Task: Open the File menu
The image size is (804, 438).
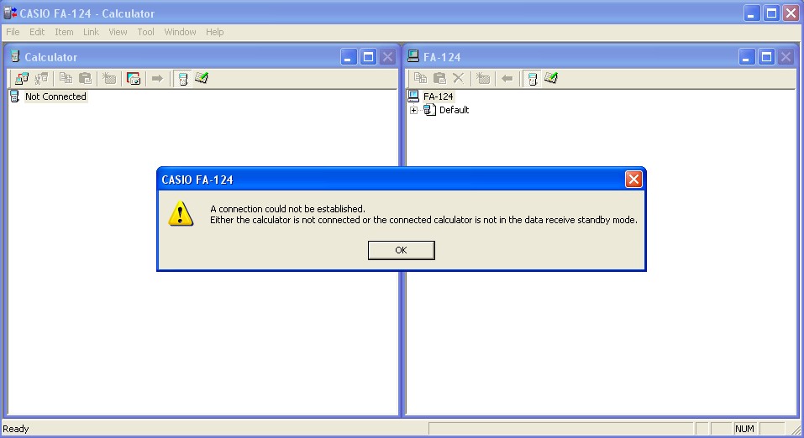Action: tap(13, 32)
